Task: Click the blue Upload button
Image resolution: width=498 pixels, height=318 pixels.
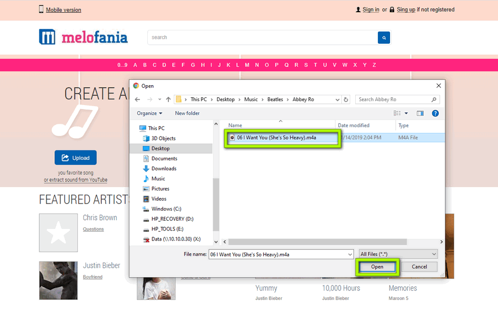Action: coord(76,158)
